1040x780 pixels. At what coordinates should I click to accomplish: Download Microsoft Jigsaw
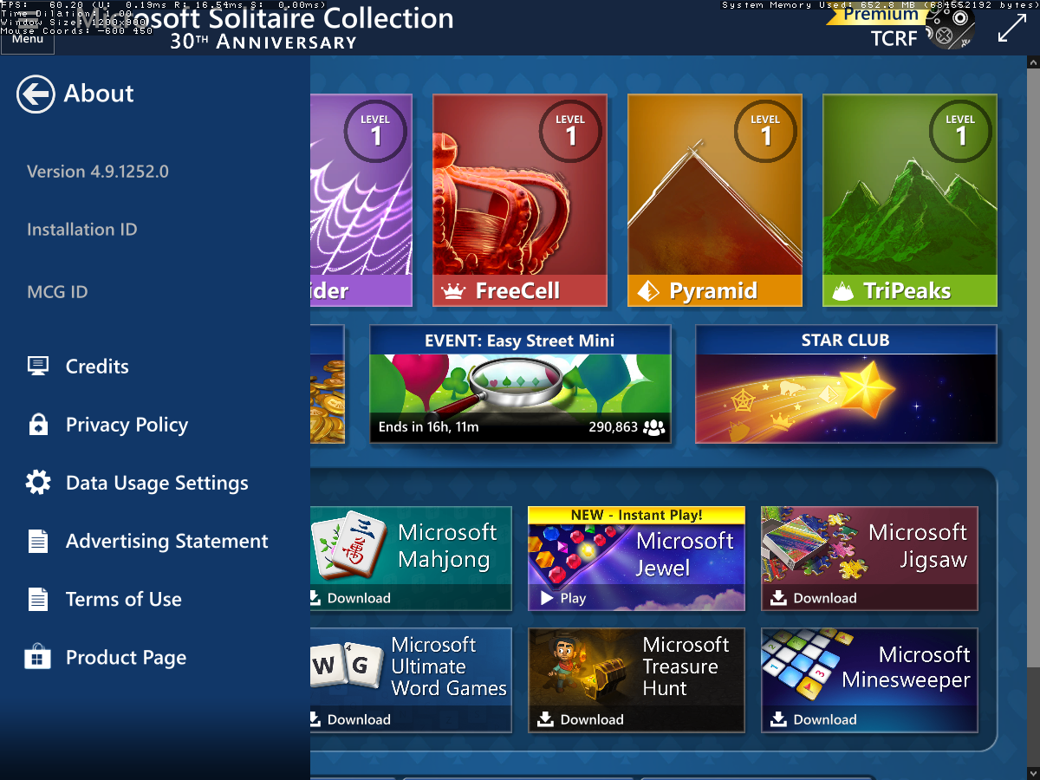(x=813, y=598)
